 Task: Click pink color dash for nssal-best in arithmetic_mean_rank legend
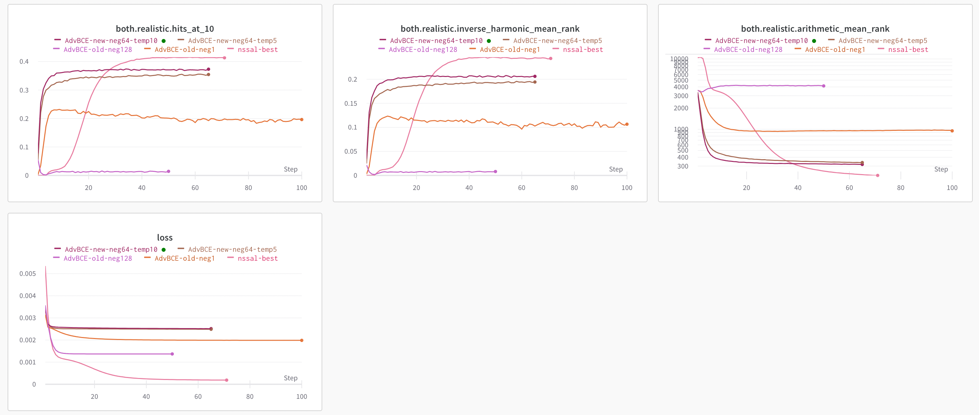click(x=881, y=49)
